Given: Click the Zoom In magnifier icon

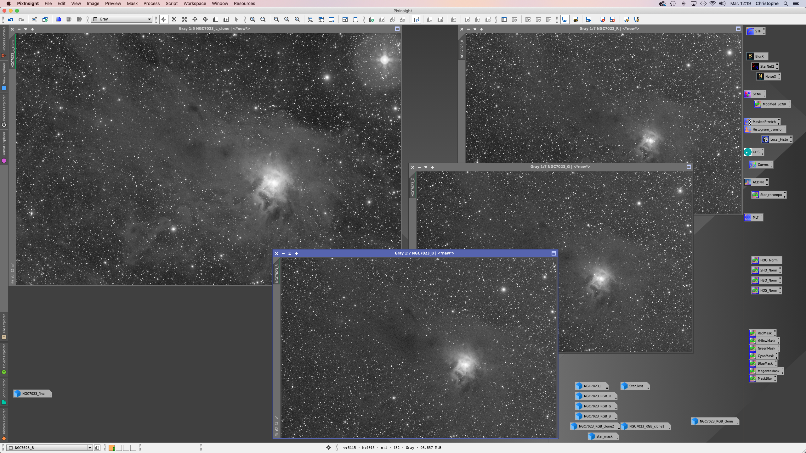Looking at the screenshot, I should click(253, 20).
